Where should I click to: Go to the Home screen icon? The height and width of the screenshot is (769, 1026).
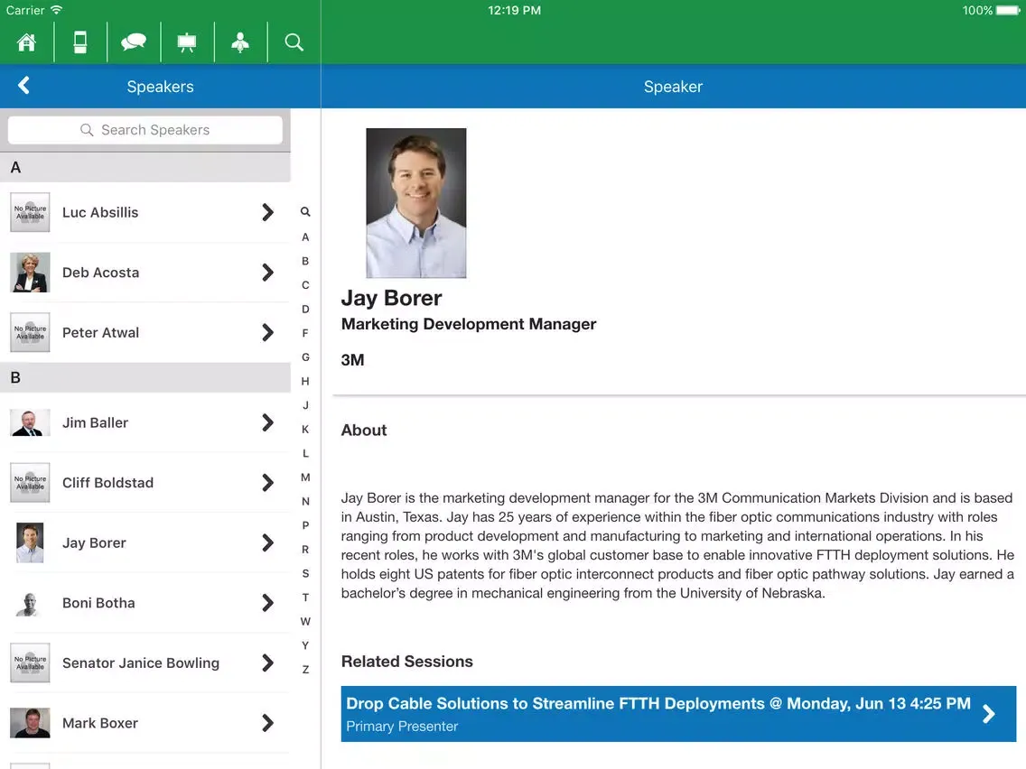tap(26, 42)
